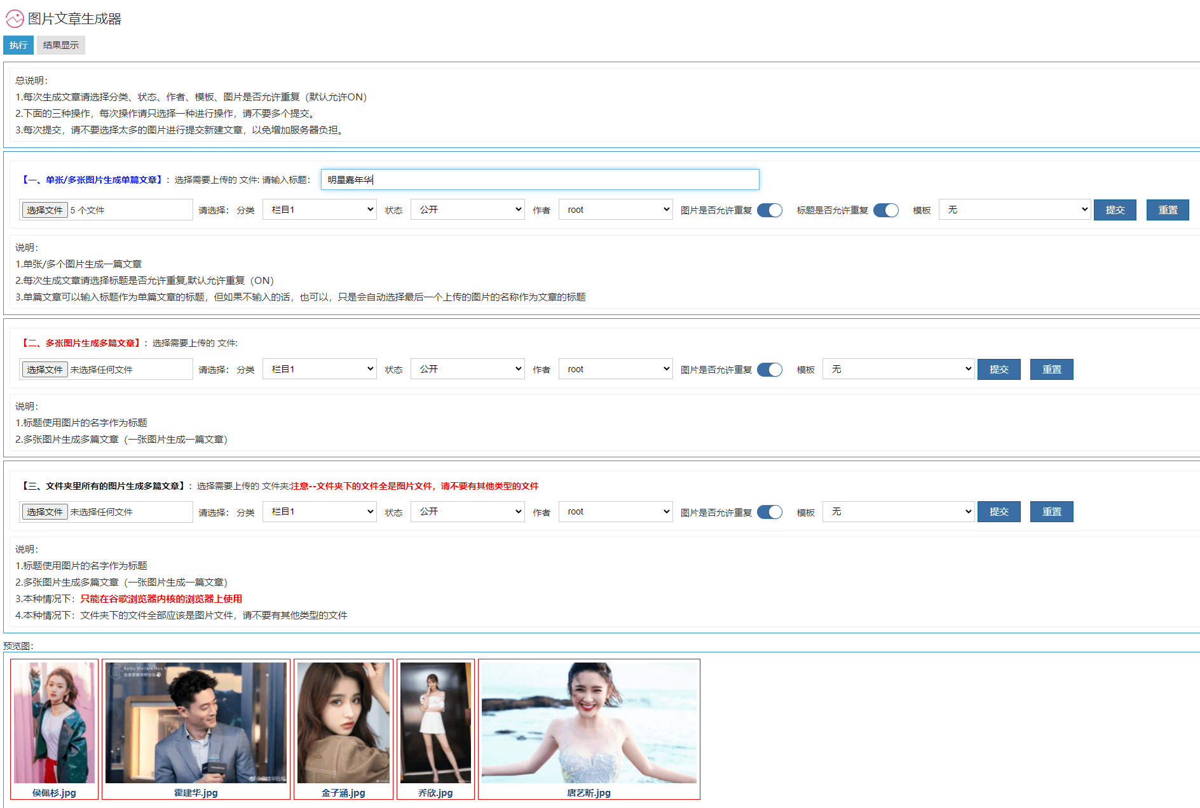Open the 乔欣.jpg preview image

435,723
